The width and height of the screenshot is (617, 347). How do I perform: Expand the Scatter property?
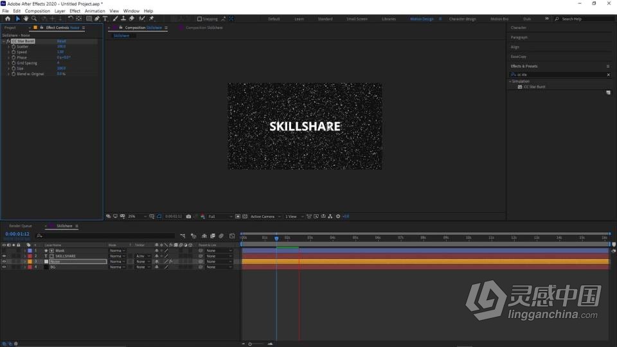coord(8,46)
